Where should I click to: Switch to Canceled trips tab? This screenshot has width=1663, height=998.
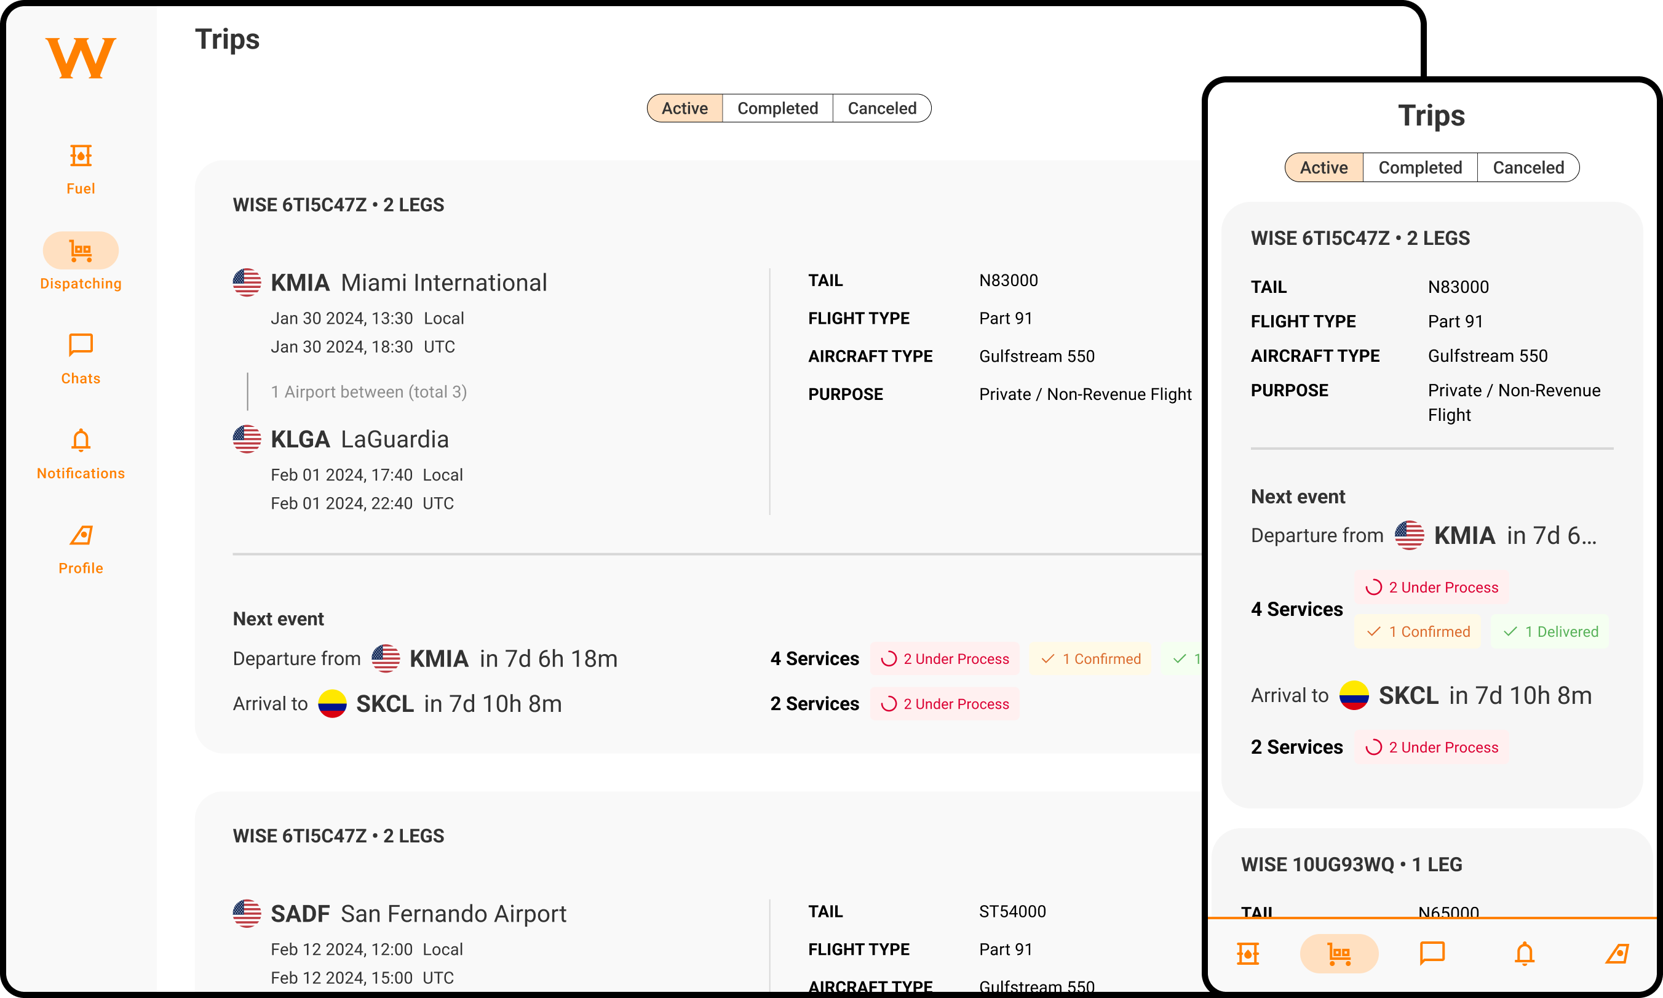click(x=882, y=108)
